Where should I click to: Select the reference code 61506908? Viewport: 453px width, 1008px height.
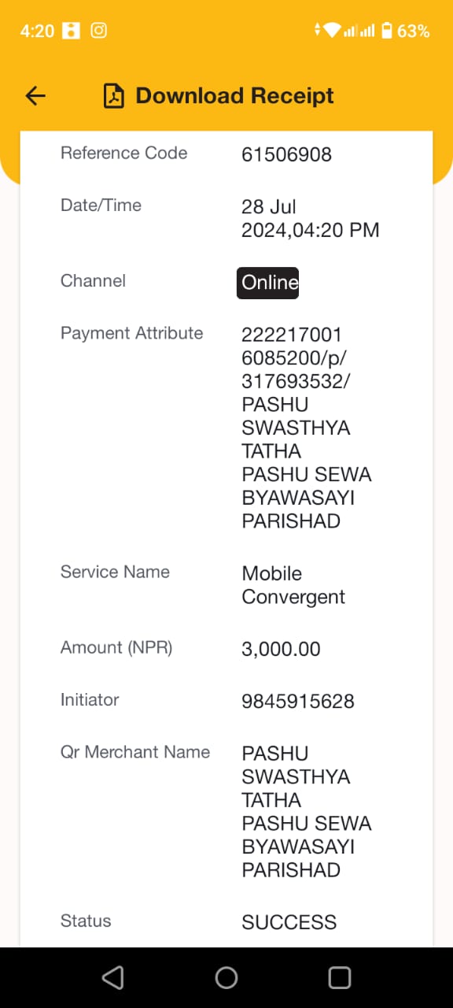coord(287,154)
